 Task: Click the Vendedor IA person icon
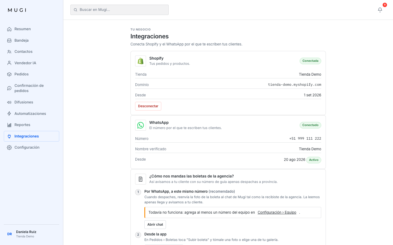pyautogui.click(x=9, y=63)
